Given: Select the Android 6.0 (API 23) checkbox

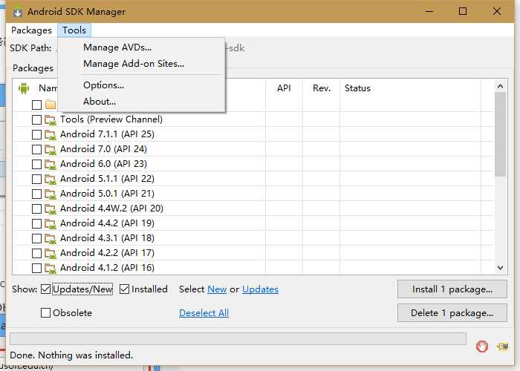Looking at the screenshot, I should pyautogui.click(x=36, y=164).
